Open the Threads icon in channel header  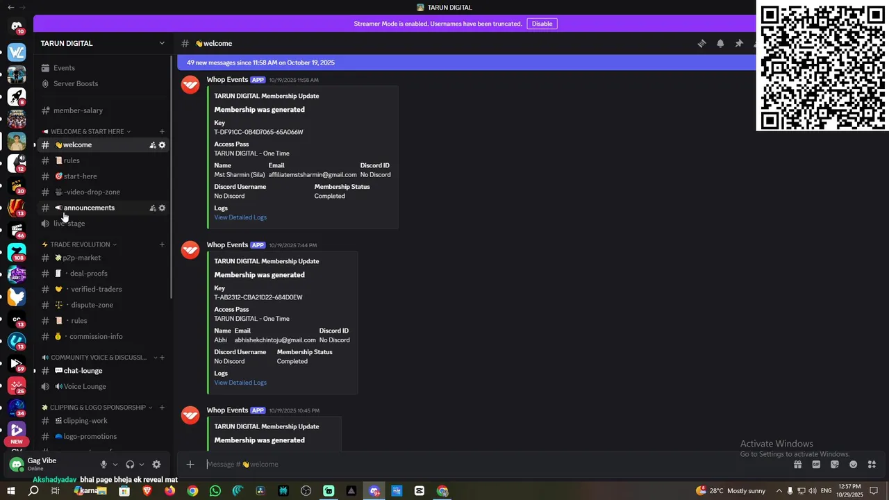pyautogui.click(x=701, y=43)
